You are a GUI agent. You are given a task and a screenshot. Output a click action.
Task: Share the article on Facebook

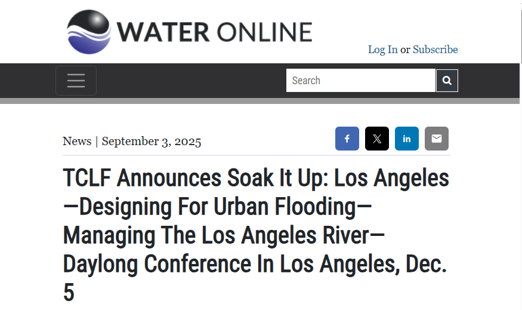[x=347, y=139]
